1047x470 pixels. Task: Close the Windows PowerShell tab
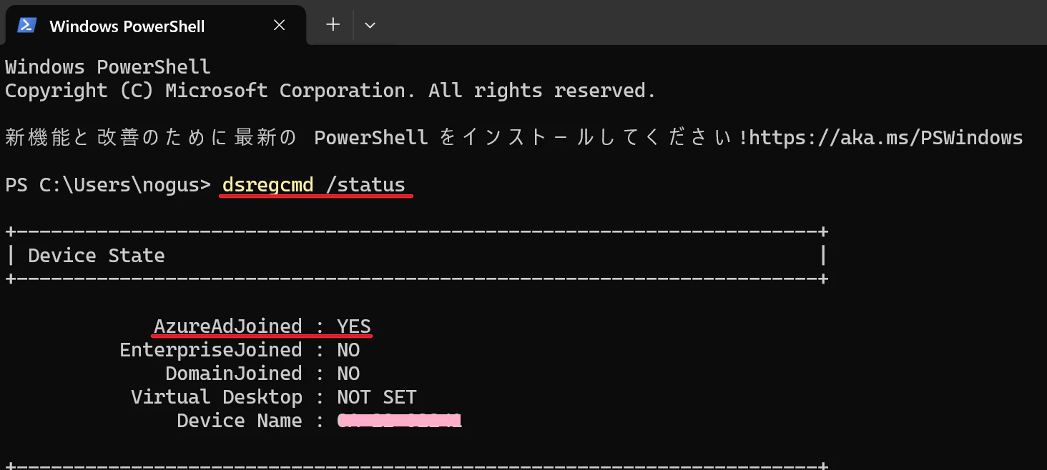pos(280,25)
